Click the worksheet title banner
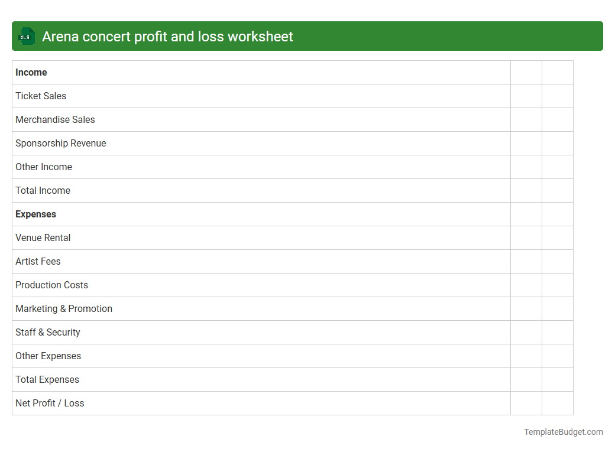Screen dimensions: 615x449 tap(307, 36)
